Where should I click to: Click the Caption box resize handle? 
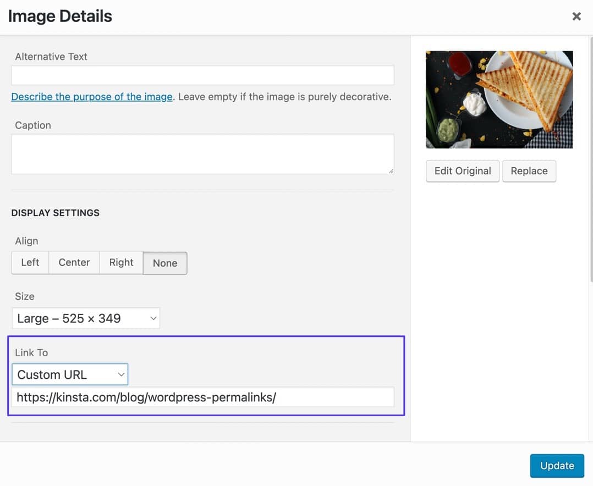(391, 171)
